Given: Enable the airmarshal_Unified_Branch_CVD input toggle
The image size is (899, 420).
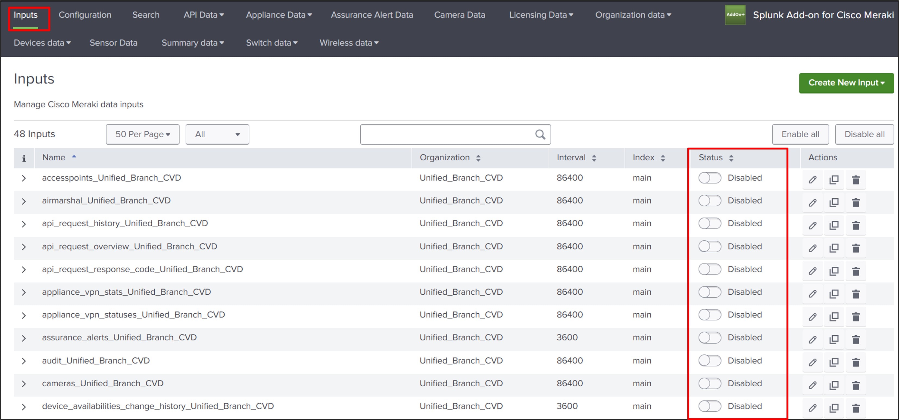Looking at the screenshot, I should [x=710, y=201].
